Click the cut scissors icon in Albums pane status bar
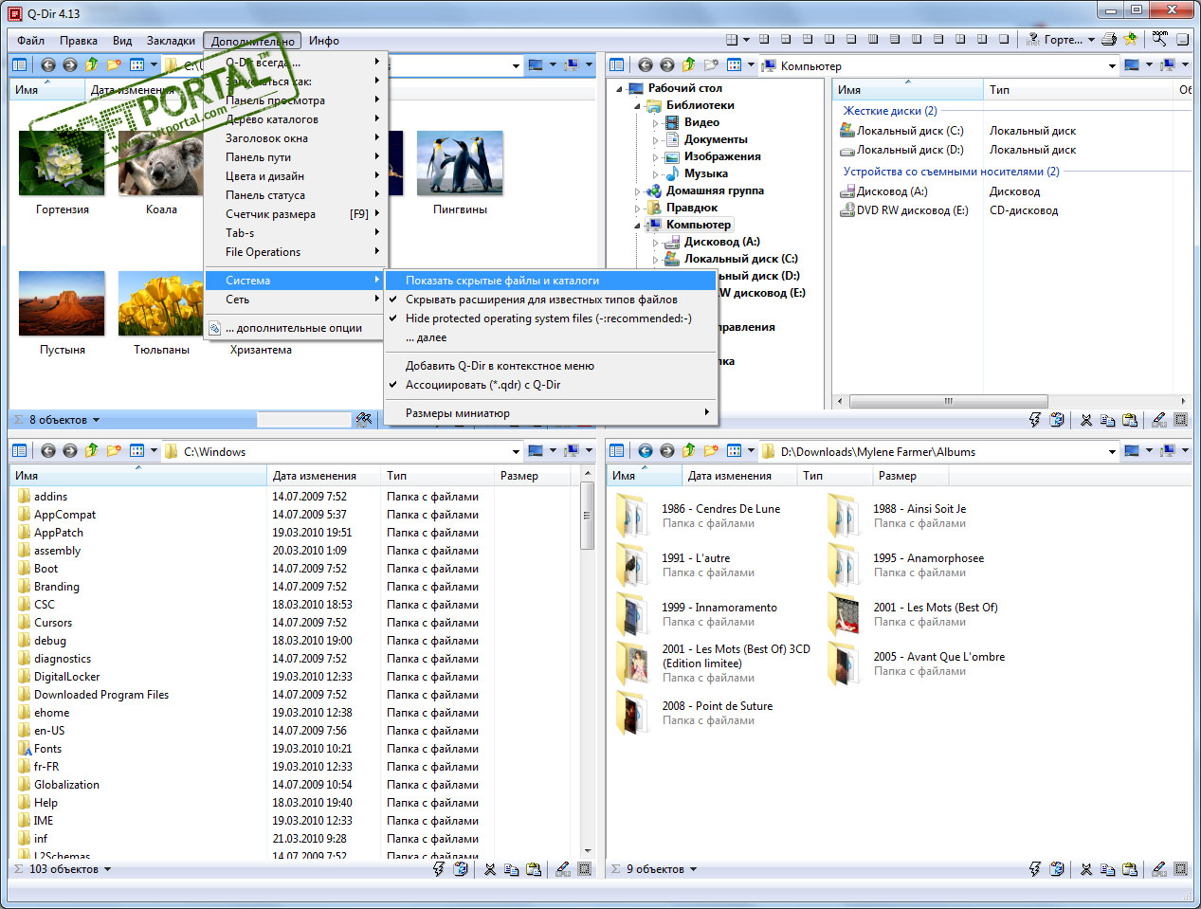Image resolution: width=1201 pixels, height=909 pixels. [1086, 869]
